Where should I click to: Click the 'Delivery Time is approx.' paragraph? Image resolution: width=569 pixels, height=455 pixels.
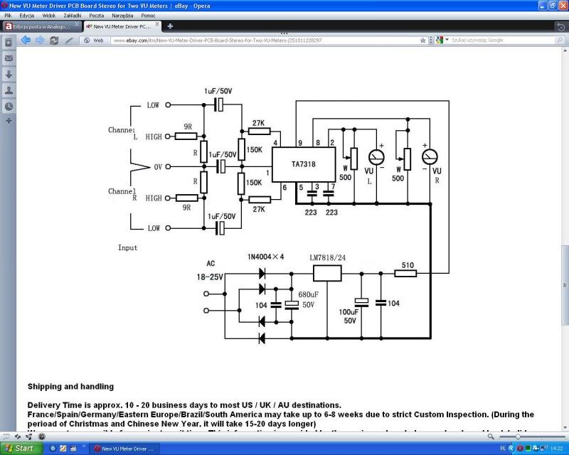(x=184, y=405)
